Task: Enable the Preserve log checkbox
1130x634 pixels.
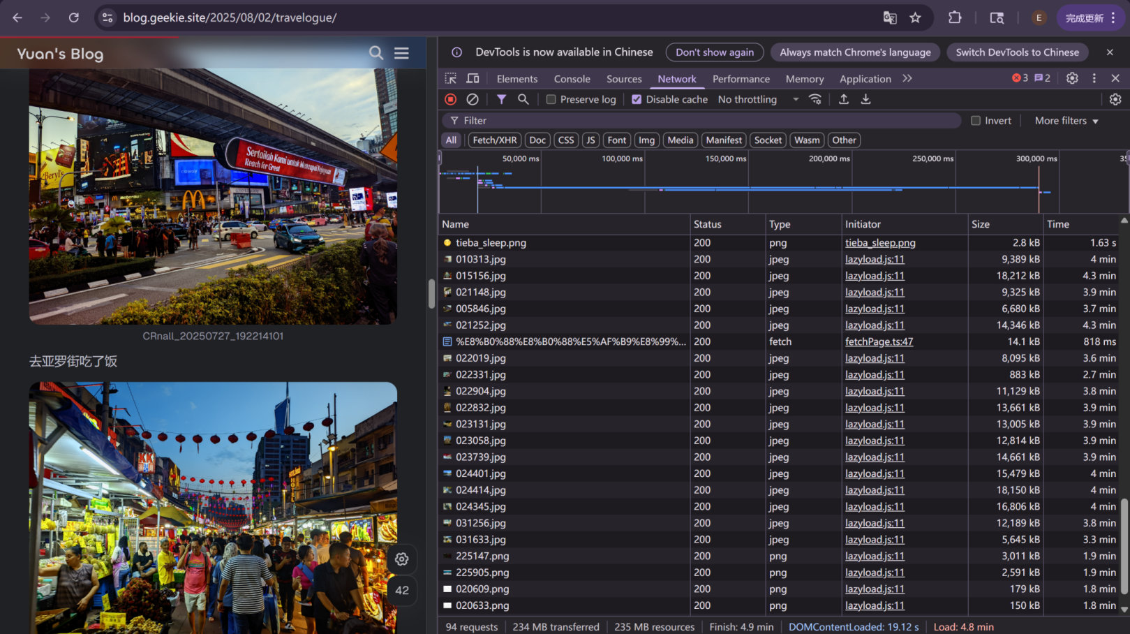Action: click(551, 100)
